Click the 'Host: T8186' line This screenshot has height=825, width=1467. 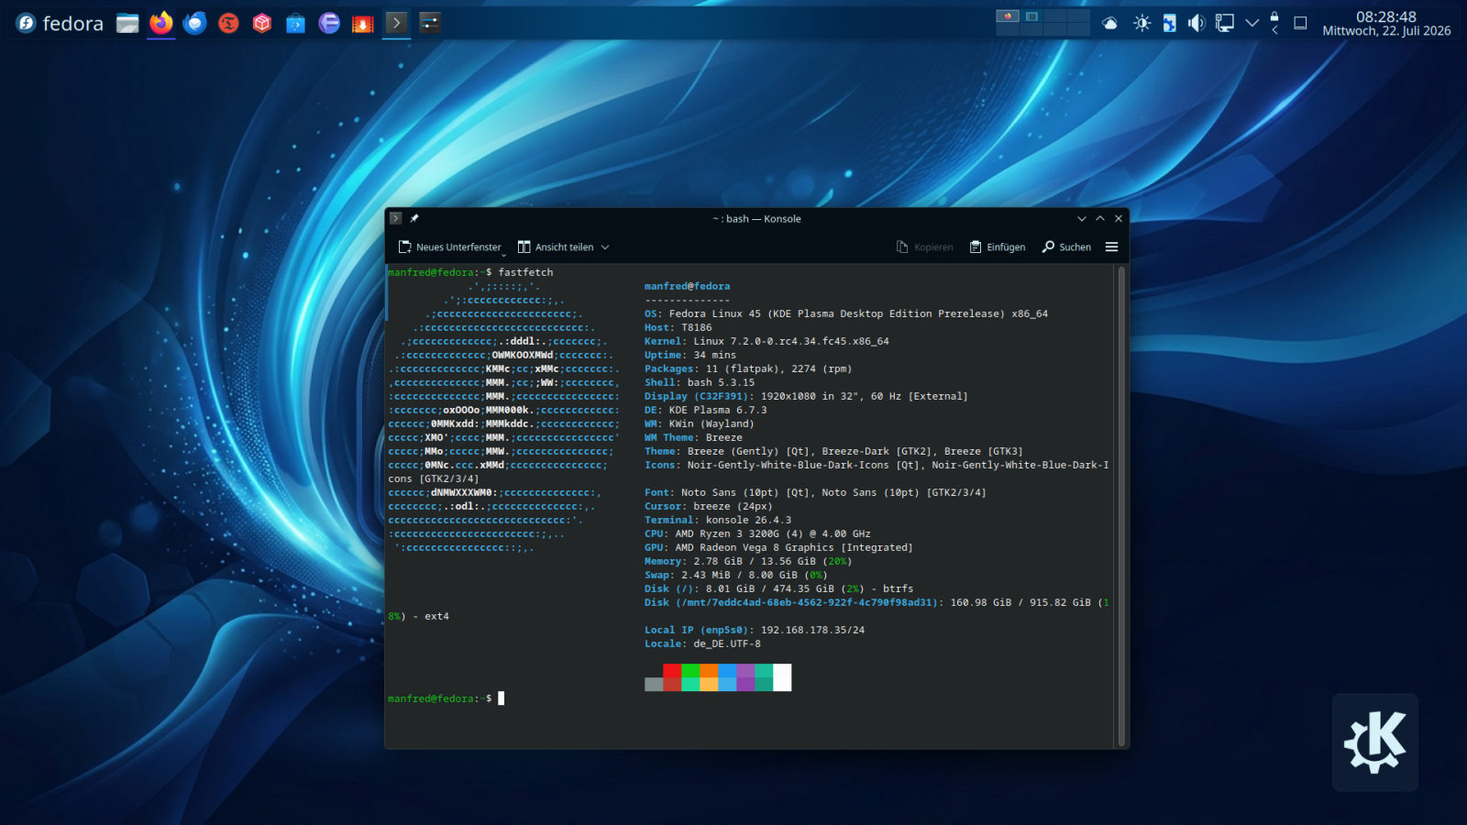678,327
